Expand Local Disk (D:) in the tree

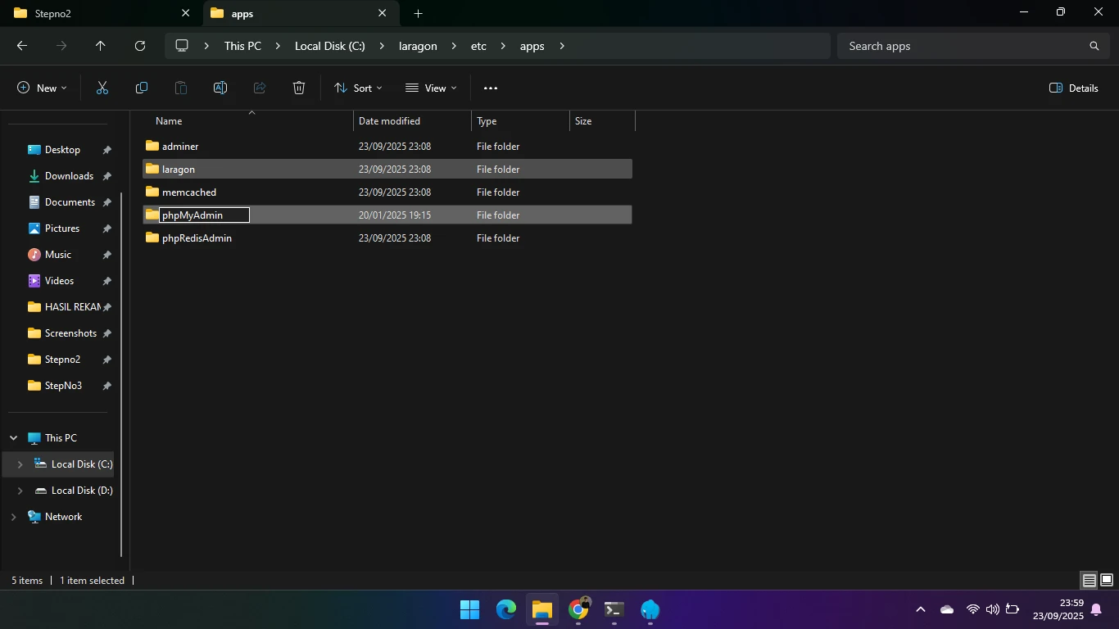pyautogui.click(x=20, y=491)
